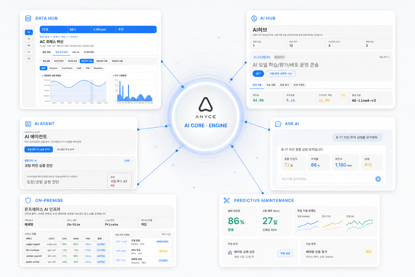The height and width of the screenshot is (277, 415).
Task: Switch to 학습 실행 tab in AI Hub
Action: tap(271, 85)
